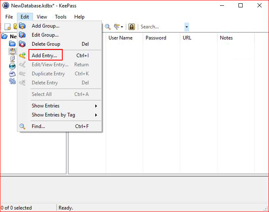The height and width of the screenshot is (212, 269).
Task: Open the Show Entries toolbar dropdown arrow
Action: tap(122, 27)
